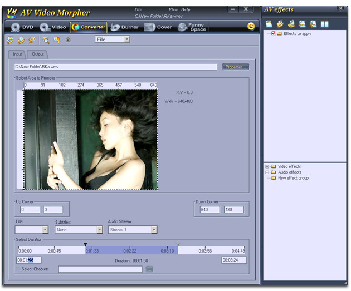This screenshot has width=351, height=291.
Task: Click the second open-folder toolbar icon
Action: coord(21,40)
